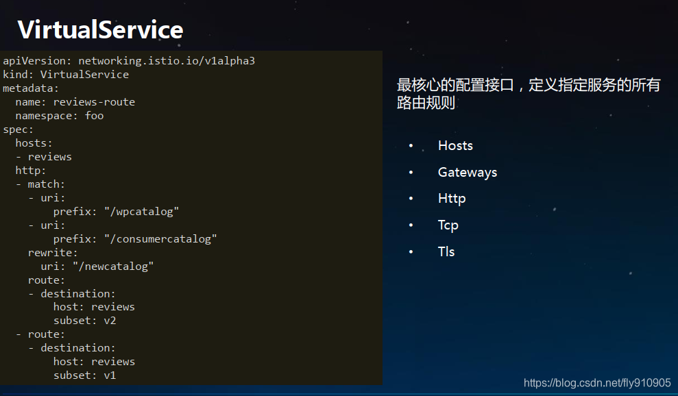Click the namespace: foo line
This screenshot has width=678, height=396.
[x=60, y=116]
